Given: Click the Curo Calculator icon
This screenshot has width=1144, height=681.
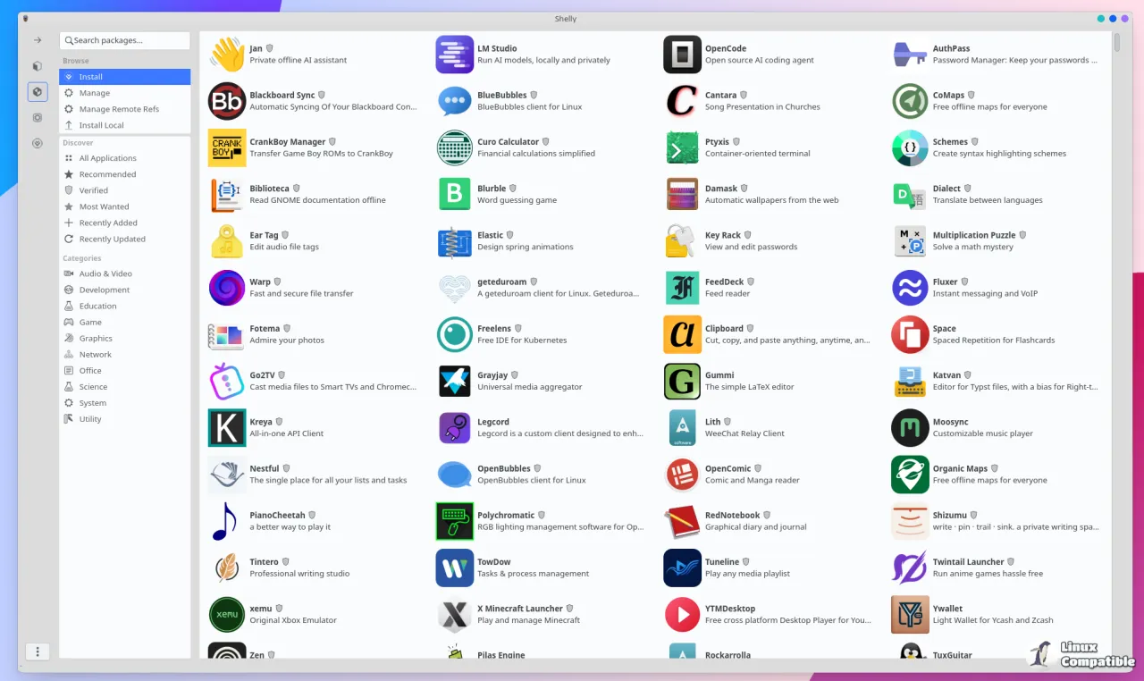Looking at the screenshot, I should (x=454, y=147).
